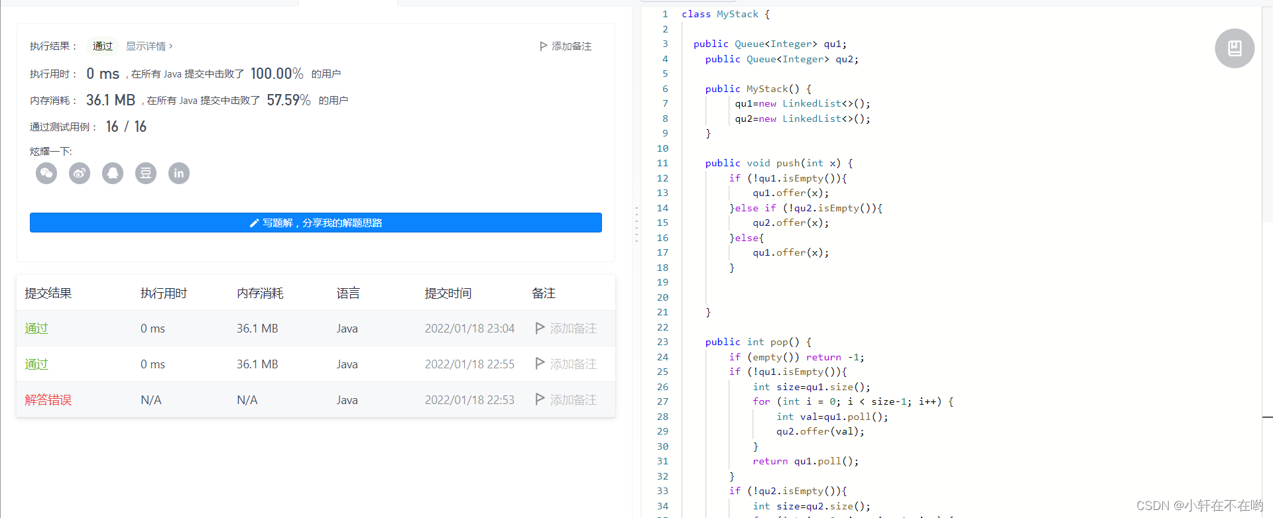Viewport: 1273px width, 518px height.
Task: Share result via Douban icon
Action: [x=146, y=174]
